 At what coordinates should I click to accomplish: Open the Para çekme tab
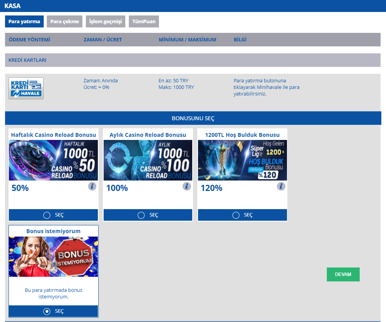pos(65,22)
